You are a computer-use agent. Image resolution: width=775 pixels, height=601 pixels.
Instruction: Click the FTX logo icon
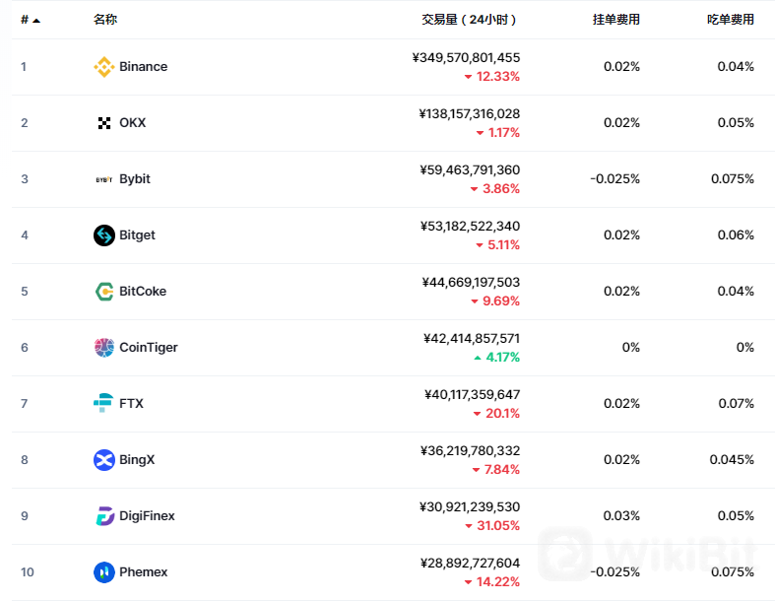tap(103, 403)
